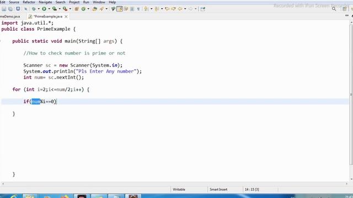This screenshot has width=353, height=198.
Task: Open the Run launch dropdown arrow
Action: pyautogui.click(x=49, y=9)
